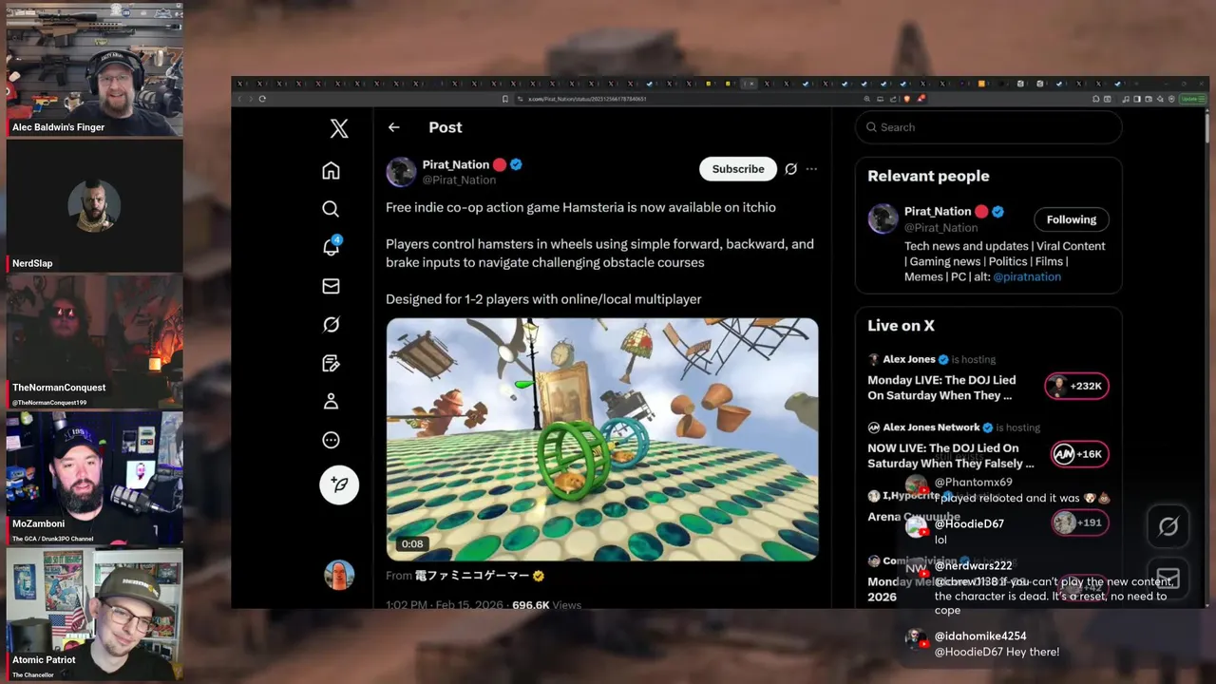Open the More circle-dots sidebar icon
This screenshot has width=1216, height=684.
[331, 440]
